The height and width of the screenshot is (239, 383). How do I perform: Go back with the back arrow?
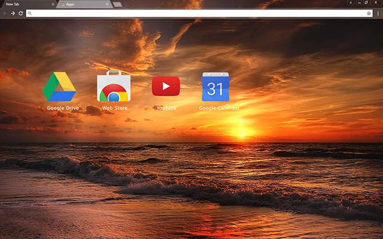pos(5,13)
